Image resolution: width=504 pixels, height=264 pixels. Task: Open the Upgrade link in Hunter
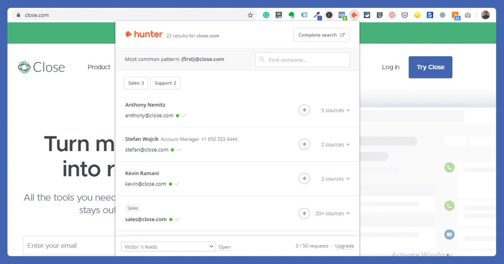coord(344,246)
